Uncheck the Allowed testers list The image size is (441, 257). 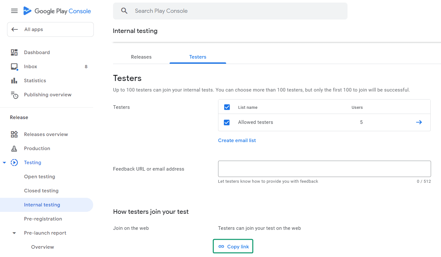(227, 122)
